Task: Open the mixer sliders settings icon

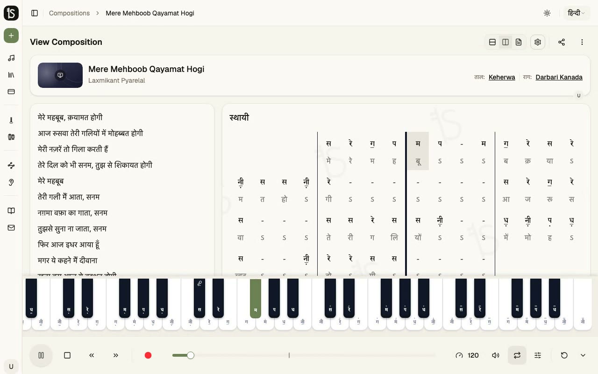Action: [538, 355]
